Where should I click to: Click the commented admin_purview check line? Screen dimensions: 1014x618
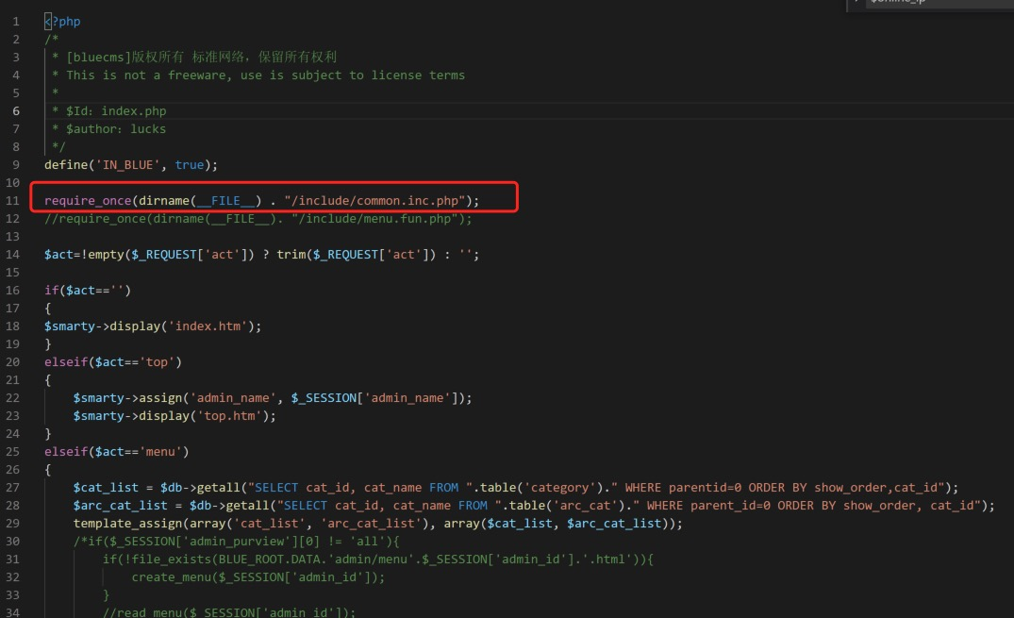point(237,541)
